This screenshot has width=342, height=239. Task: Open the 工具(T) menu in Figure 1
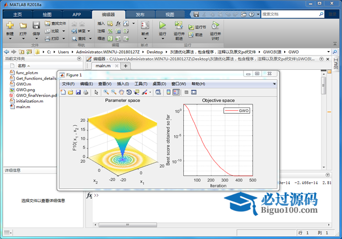tap(141, 84)
